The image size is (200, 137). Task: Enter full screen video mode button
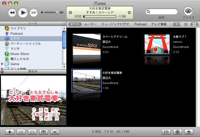(x=55, y=132)
